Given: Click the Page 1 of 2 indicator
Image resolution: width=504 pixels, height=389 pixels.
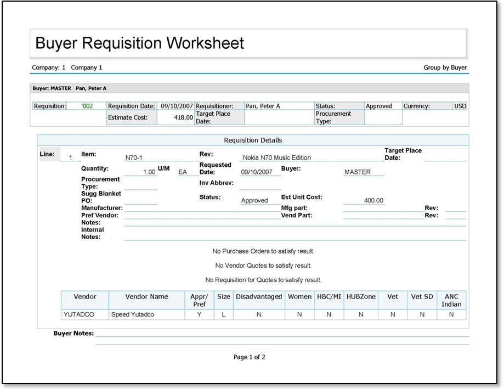Looking at the screenshot, I should click(x=249, y=357).
